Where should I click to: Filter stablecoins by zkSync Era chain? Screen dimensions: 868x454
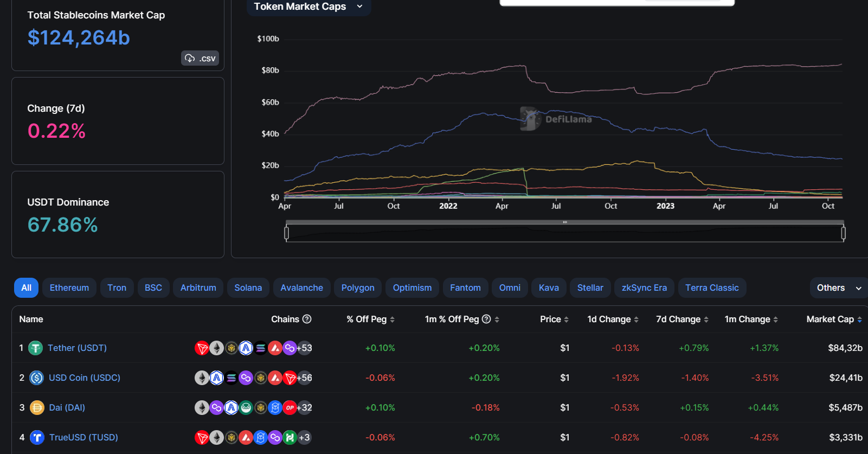tap(644, 288)
